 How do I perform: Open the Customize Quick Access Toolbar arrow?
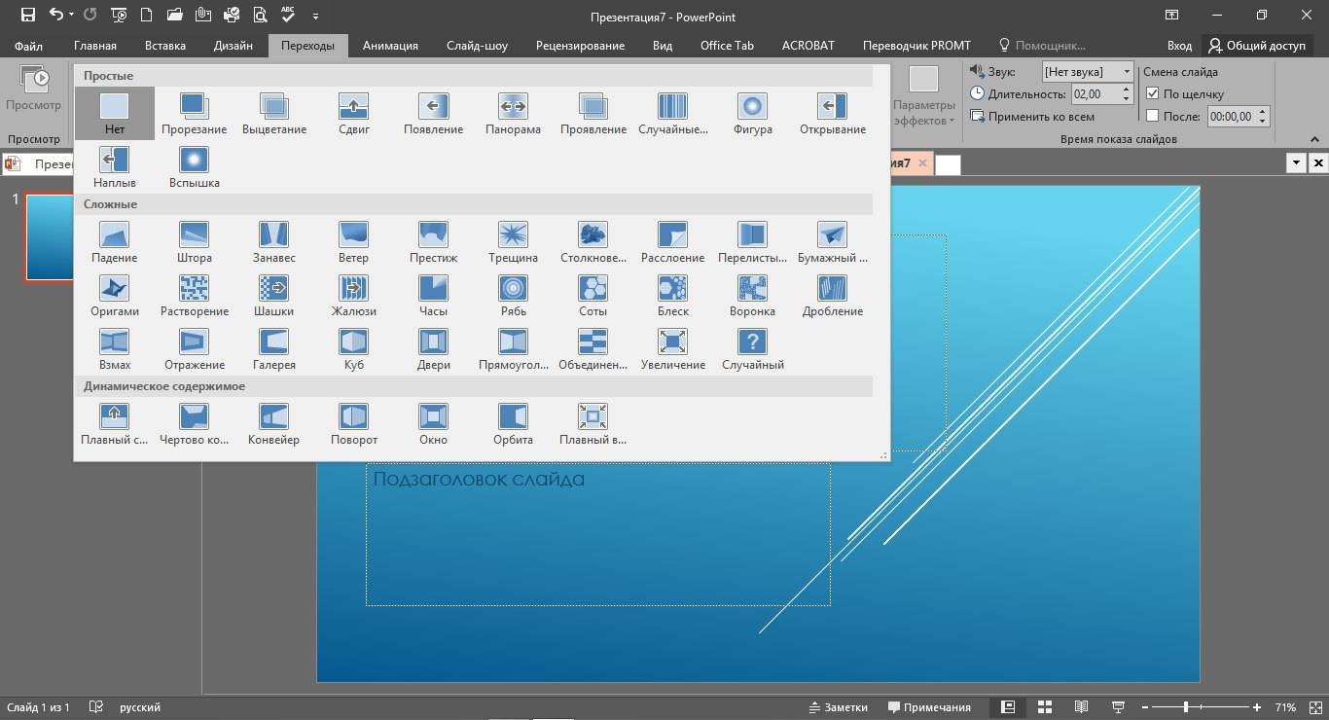click(315, 17)
